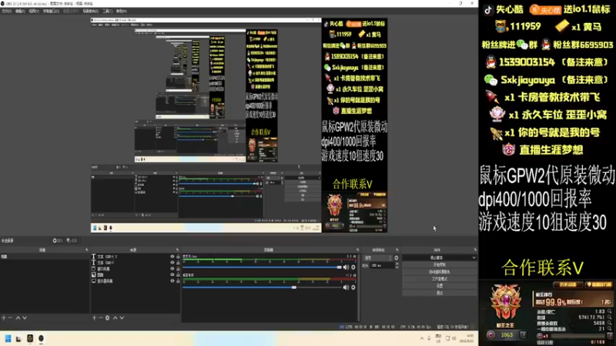Show hidden system tray icons chevron
Image resolution: width=616 pixels, height=346 pixels.
(422, 338)
